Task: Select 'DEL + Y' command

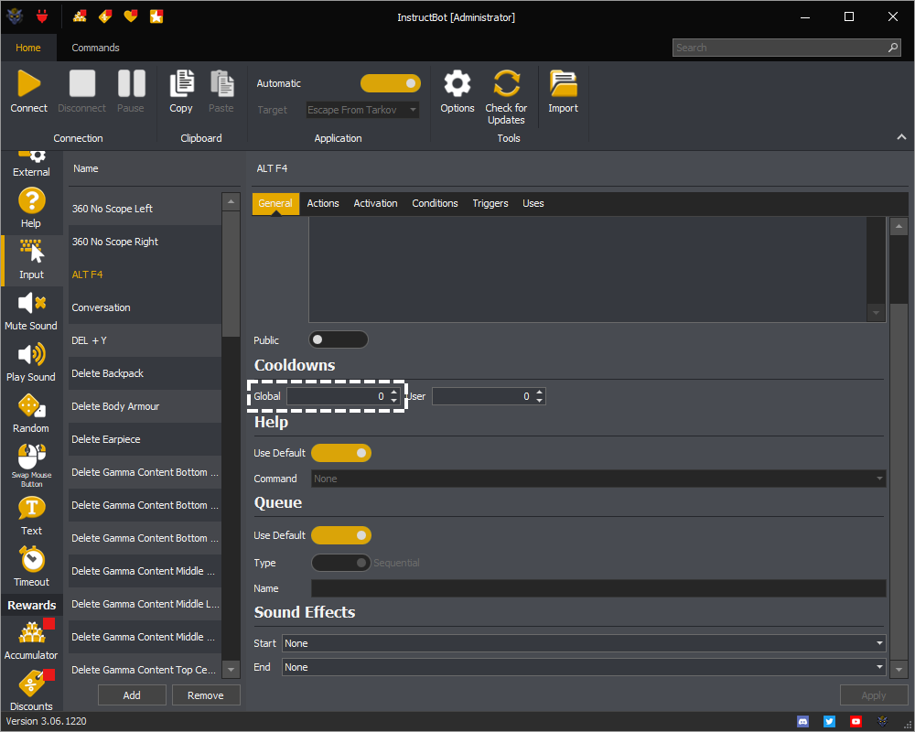Action: tap(145, 340)
